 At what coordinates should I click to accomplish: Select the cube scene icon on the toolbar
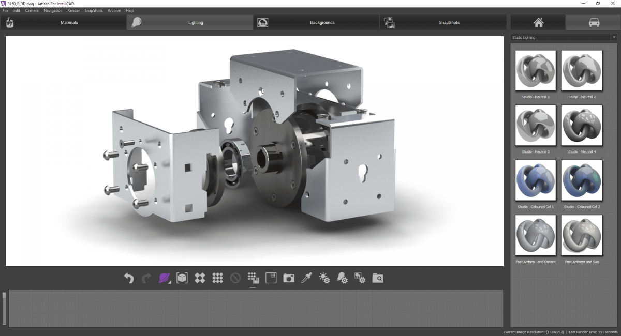(x=182, y=278)
